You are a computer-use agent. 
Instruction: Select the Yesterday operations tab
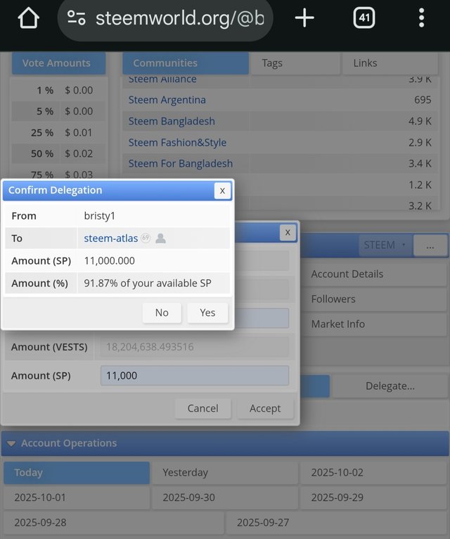point(225,473)
